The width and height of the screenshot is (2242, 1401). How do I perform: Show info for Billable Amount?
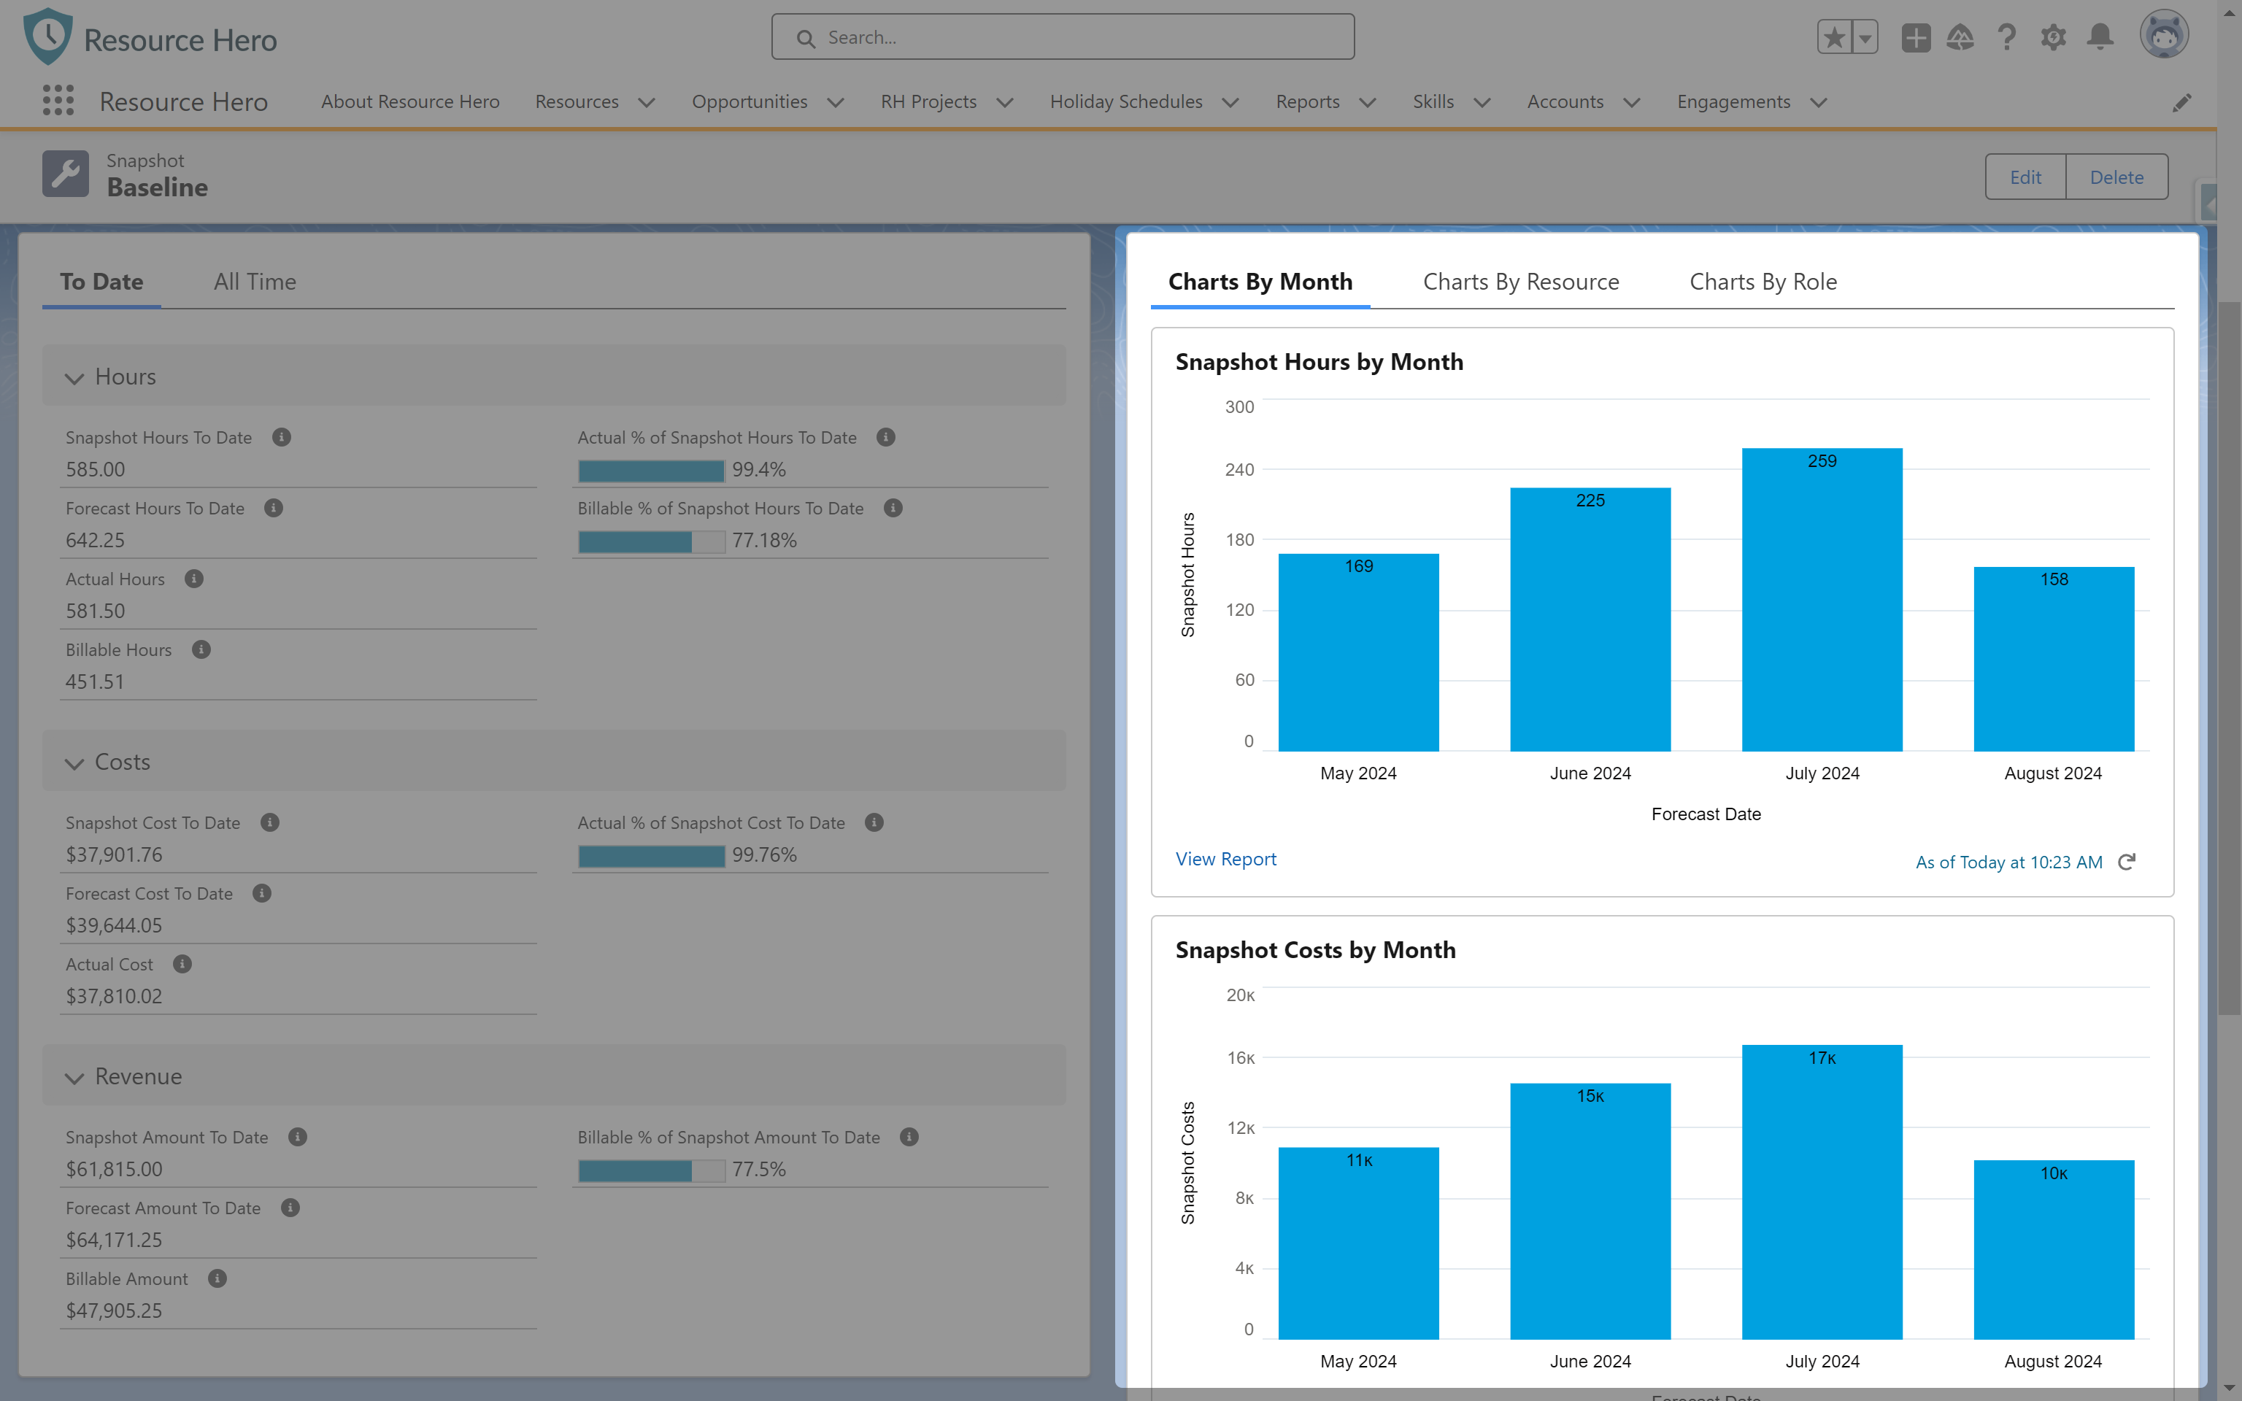pos(217,1278)
